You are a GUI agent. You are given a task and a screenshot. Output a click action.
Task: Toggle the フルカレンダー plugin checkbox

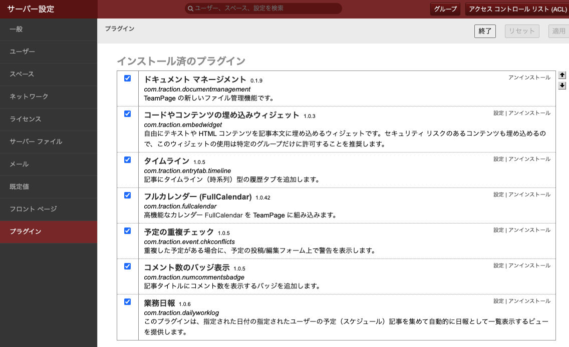pos(127,195)
